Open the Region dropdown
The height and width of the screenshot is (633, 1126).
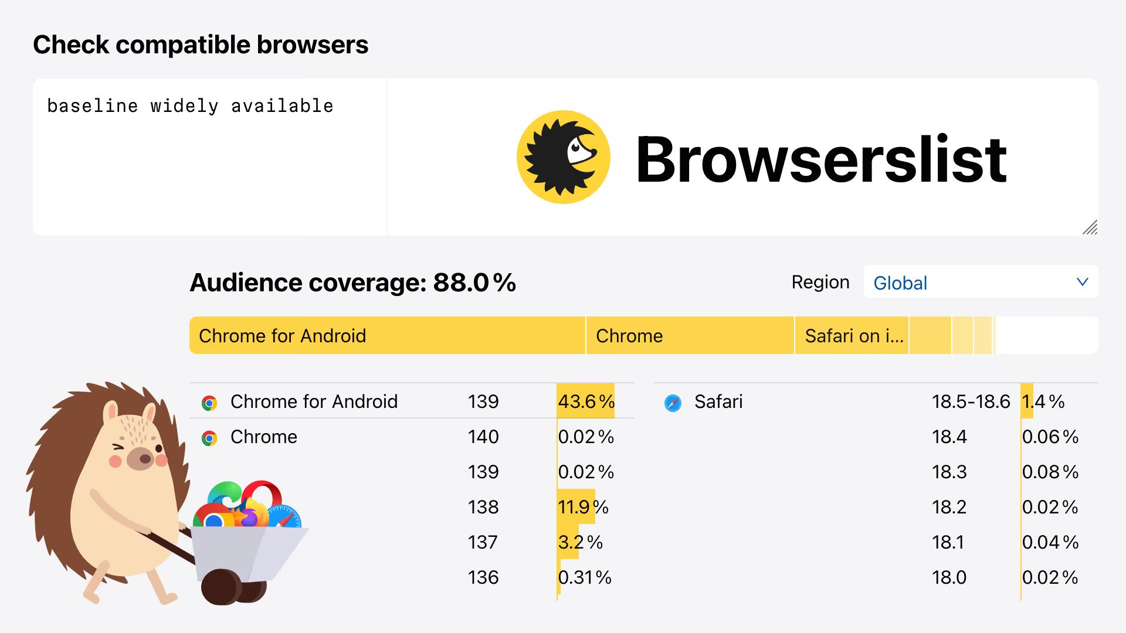point(979,283)
